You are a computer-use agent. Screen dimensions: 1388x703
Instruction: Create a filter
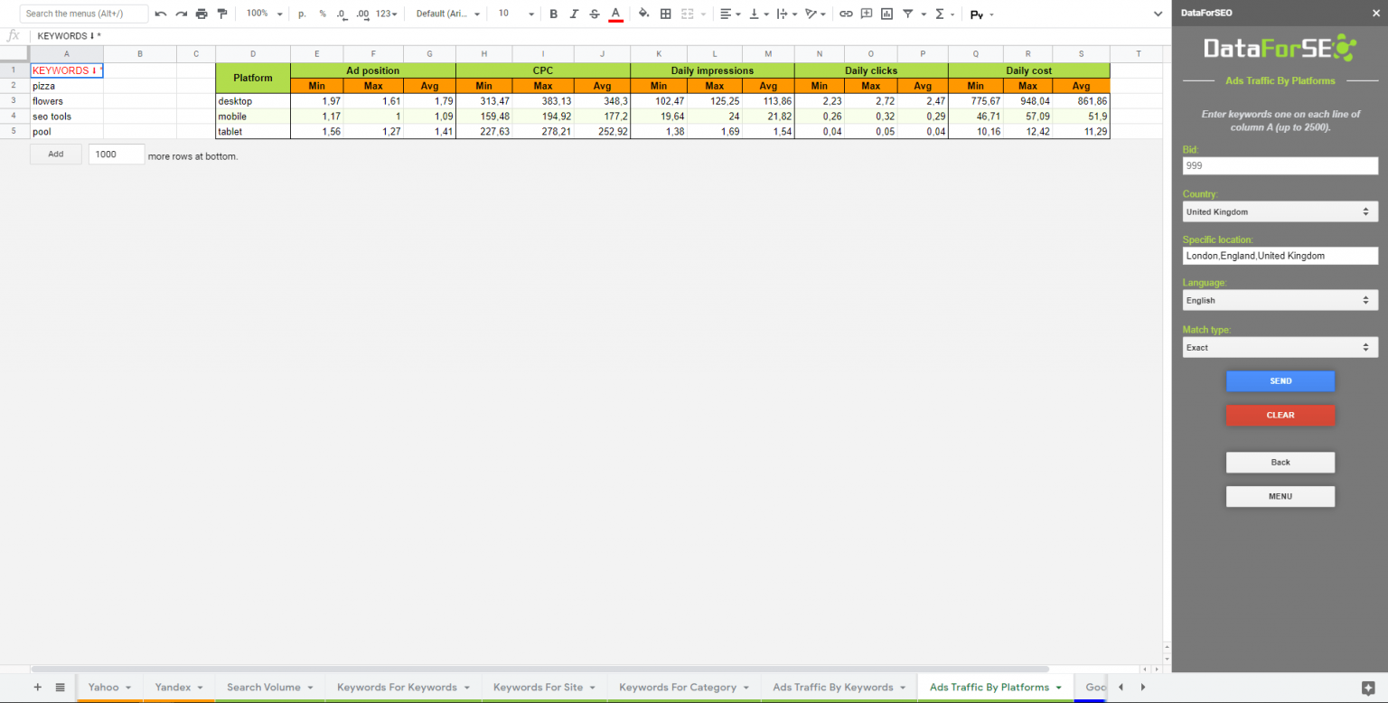[908, 14]
